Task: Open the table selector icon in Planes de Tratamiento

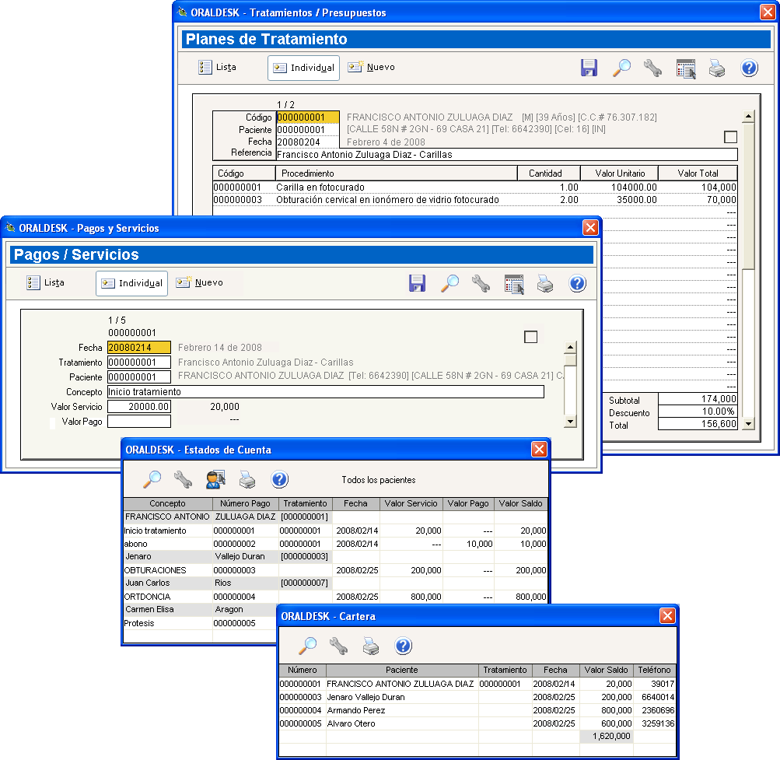Action: coord(685,68)
